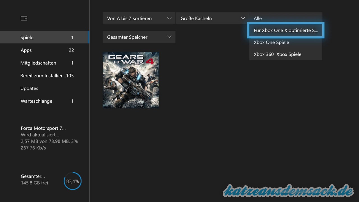Expand the Große Kacheln view dropdown
The height and width of the screenshot is (202, 359).
(x=213, y=18)
